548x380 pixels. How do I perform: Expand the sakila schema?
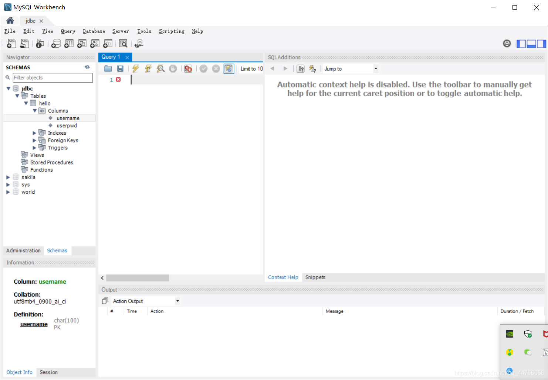tap(8, 177)
